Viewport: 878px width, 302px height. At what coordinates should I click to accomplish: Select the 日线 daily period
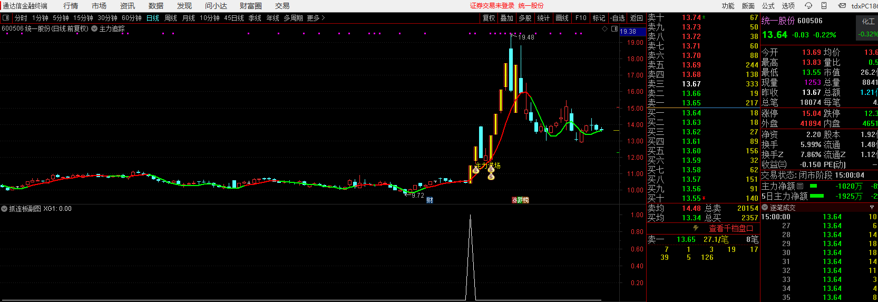click(153, 18)
